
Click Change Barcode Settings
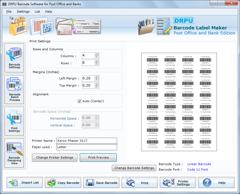134,168
